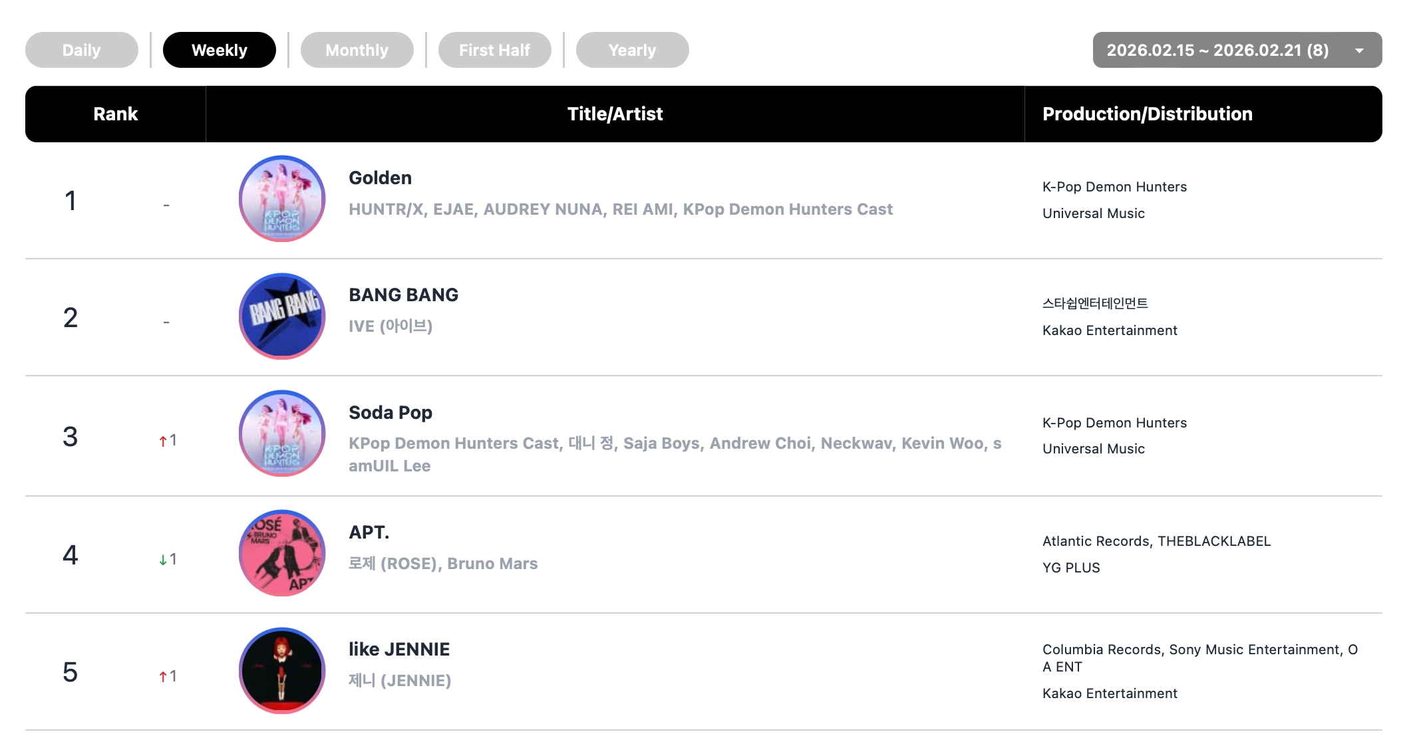The height and width of the screenshot is (740, 1413).
Task: Switch to the Daily chart tab
Action: [82, 50]
